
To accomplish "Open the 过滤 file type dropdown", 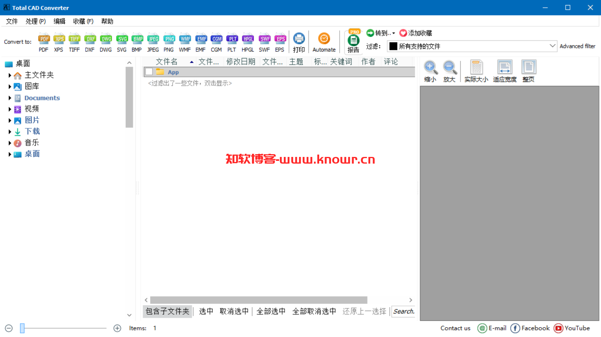I will (552, 46).
